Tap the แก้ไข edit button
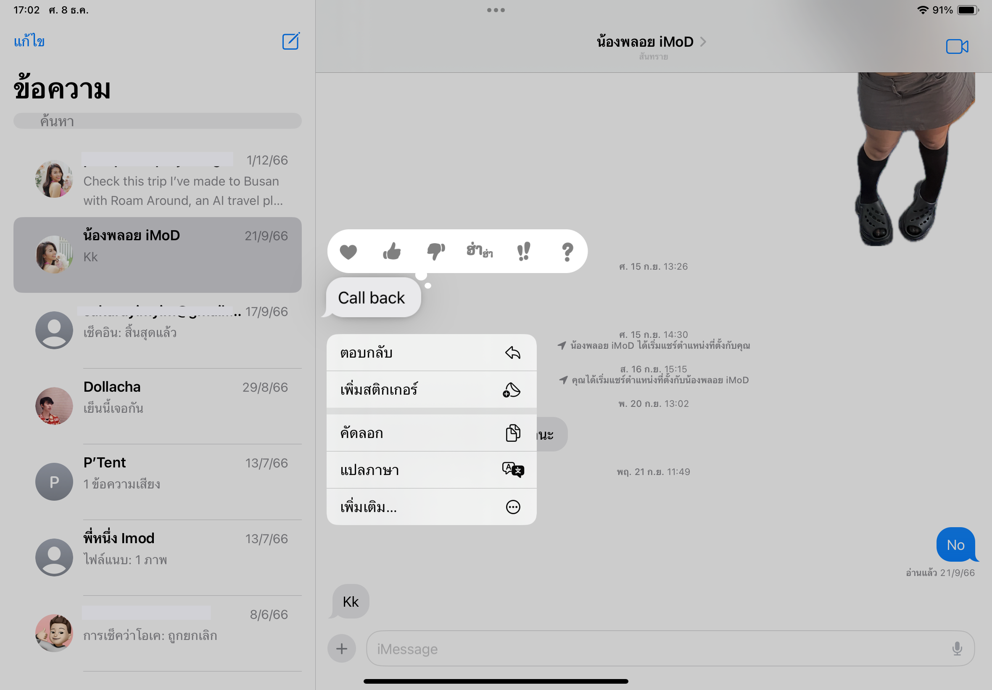This screenshot has width=992, height=690. 29,42
